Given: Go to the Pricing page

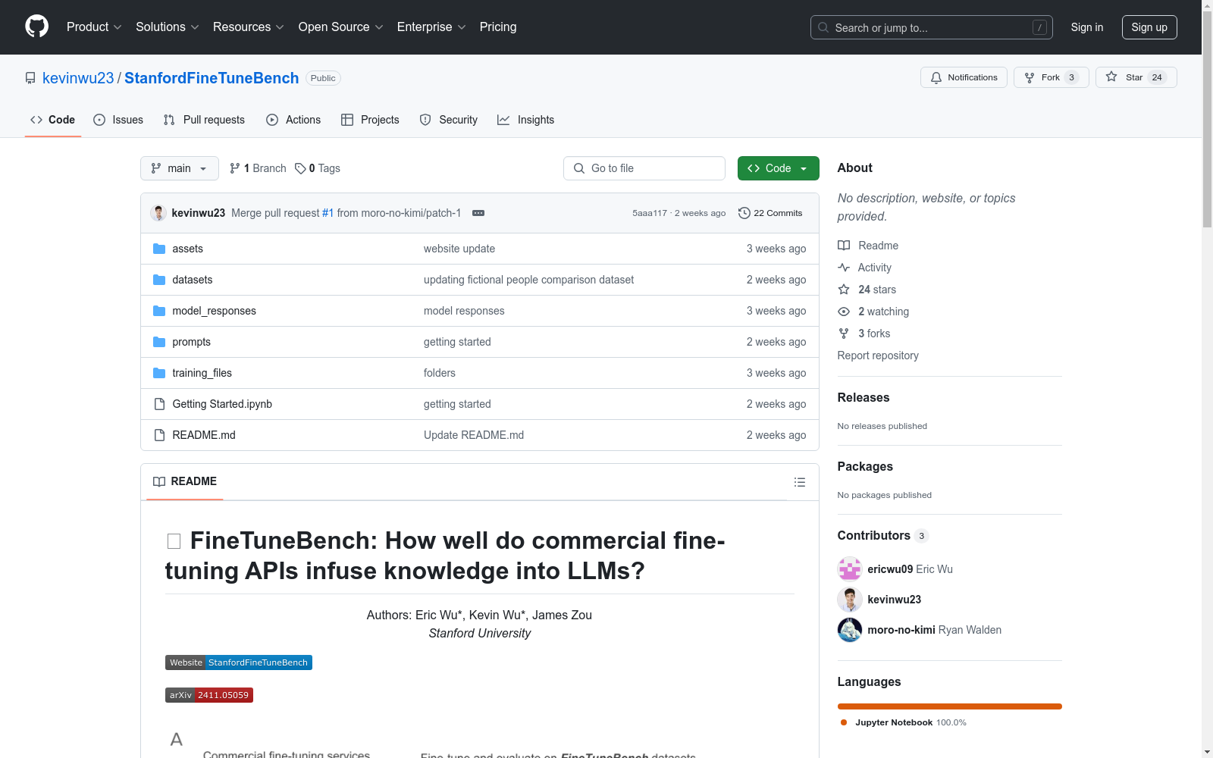Looking at the screenshot, I should [498, 27].
